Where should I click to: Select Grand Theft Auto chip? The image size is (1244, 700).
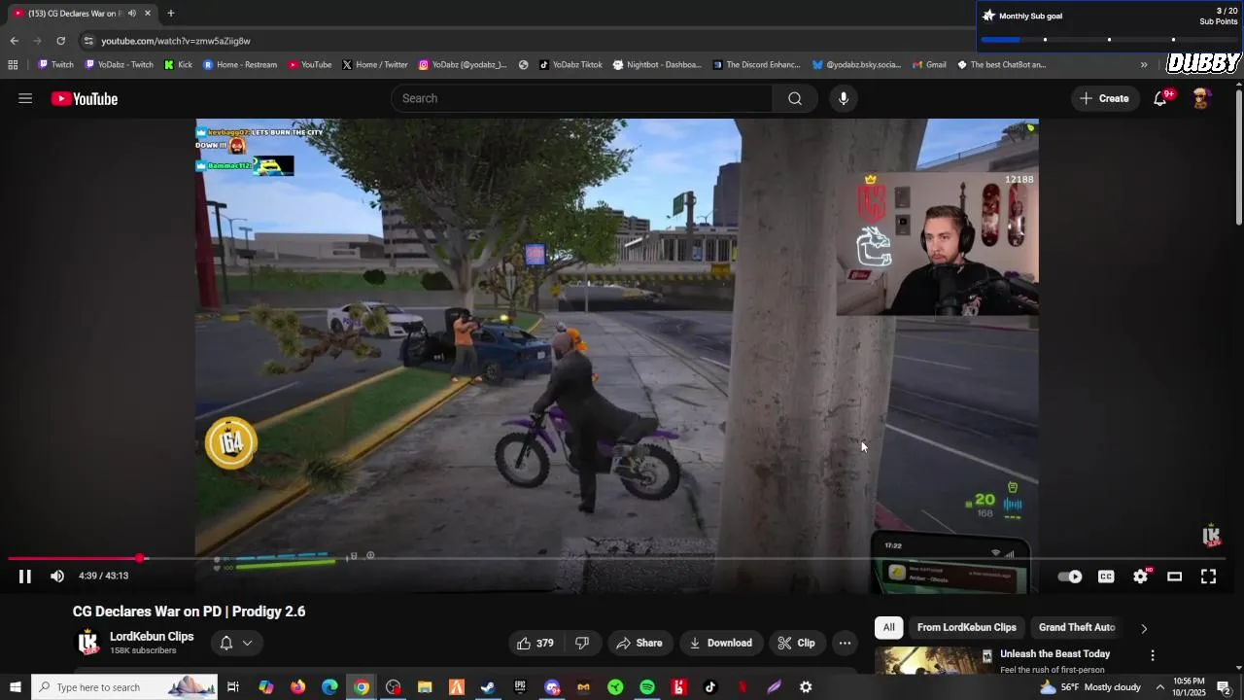1077,627
